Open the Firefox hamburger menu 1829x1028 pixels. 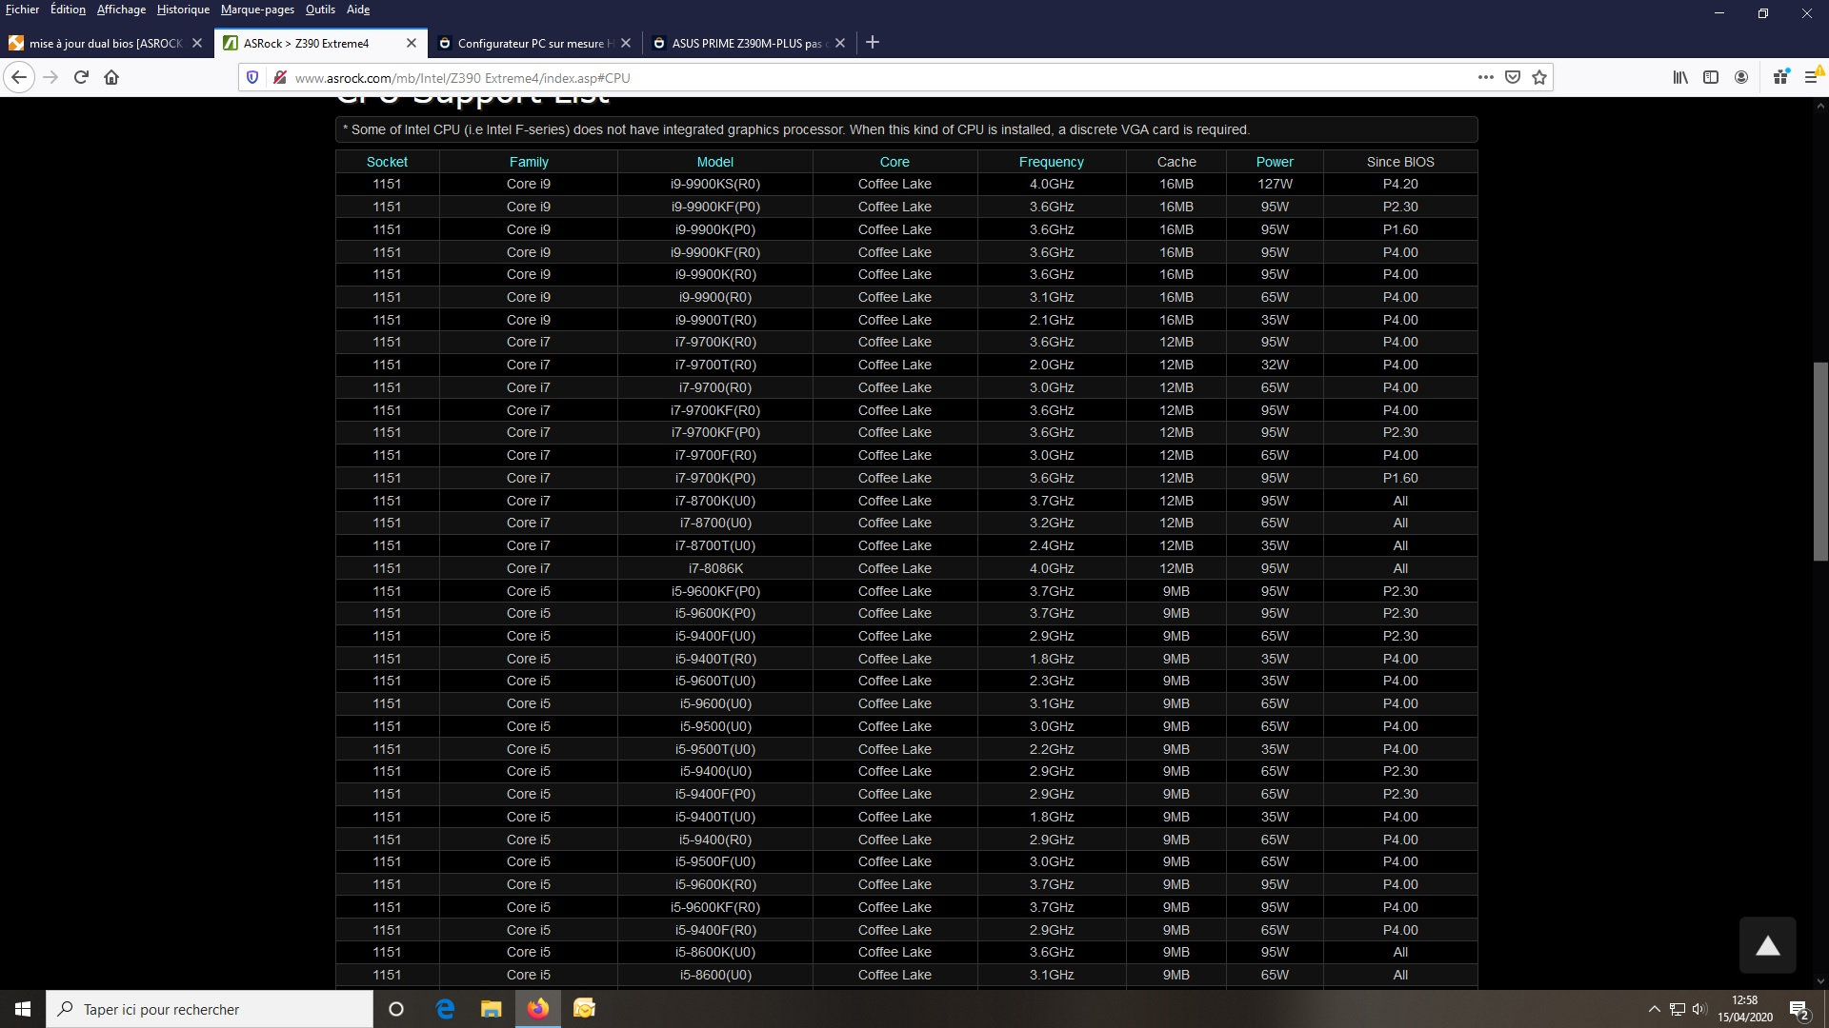[x=1811, y=77]
